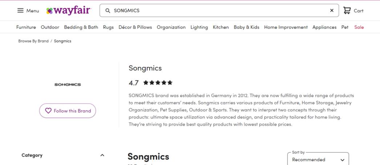The height and width of the screenshot is (165, 380).
Task: Open the shopping Cart icon
Action: click(x=348, y=10)
